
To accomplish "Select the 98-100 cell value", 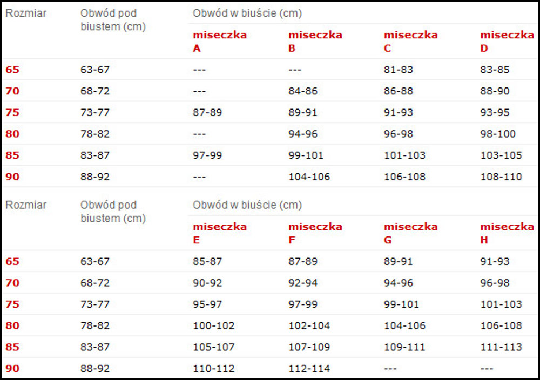I will 498,134.
